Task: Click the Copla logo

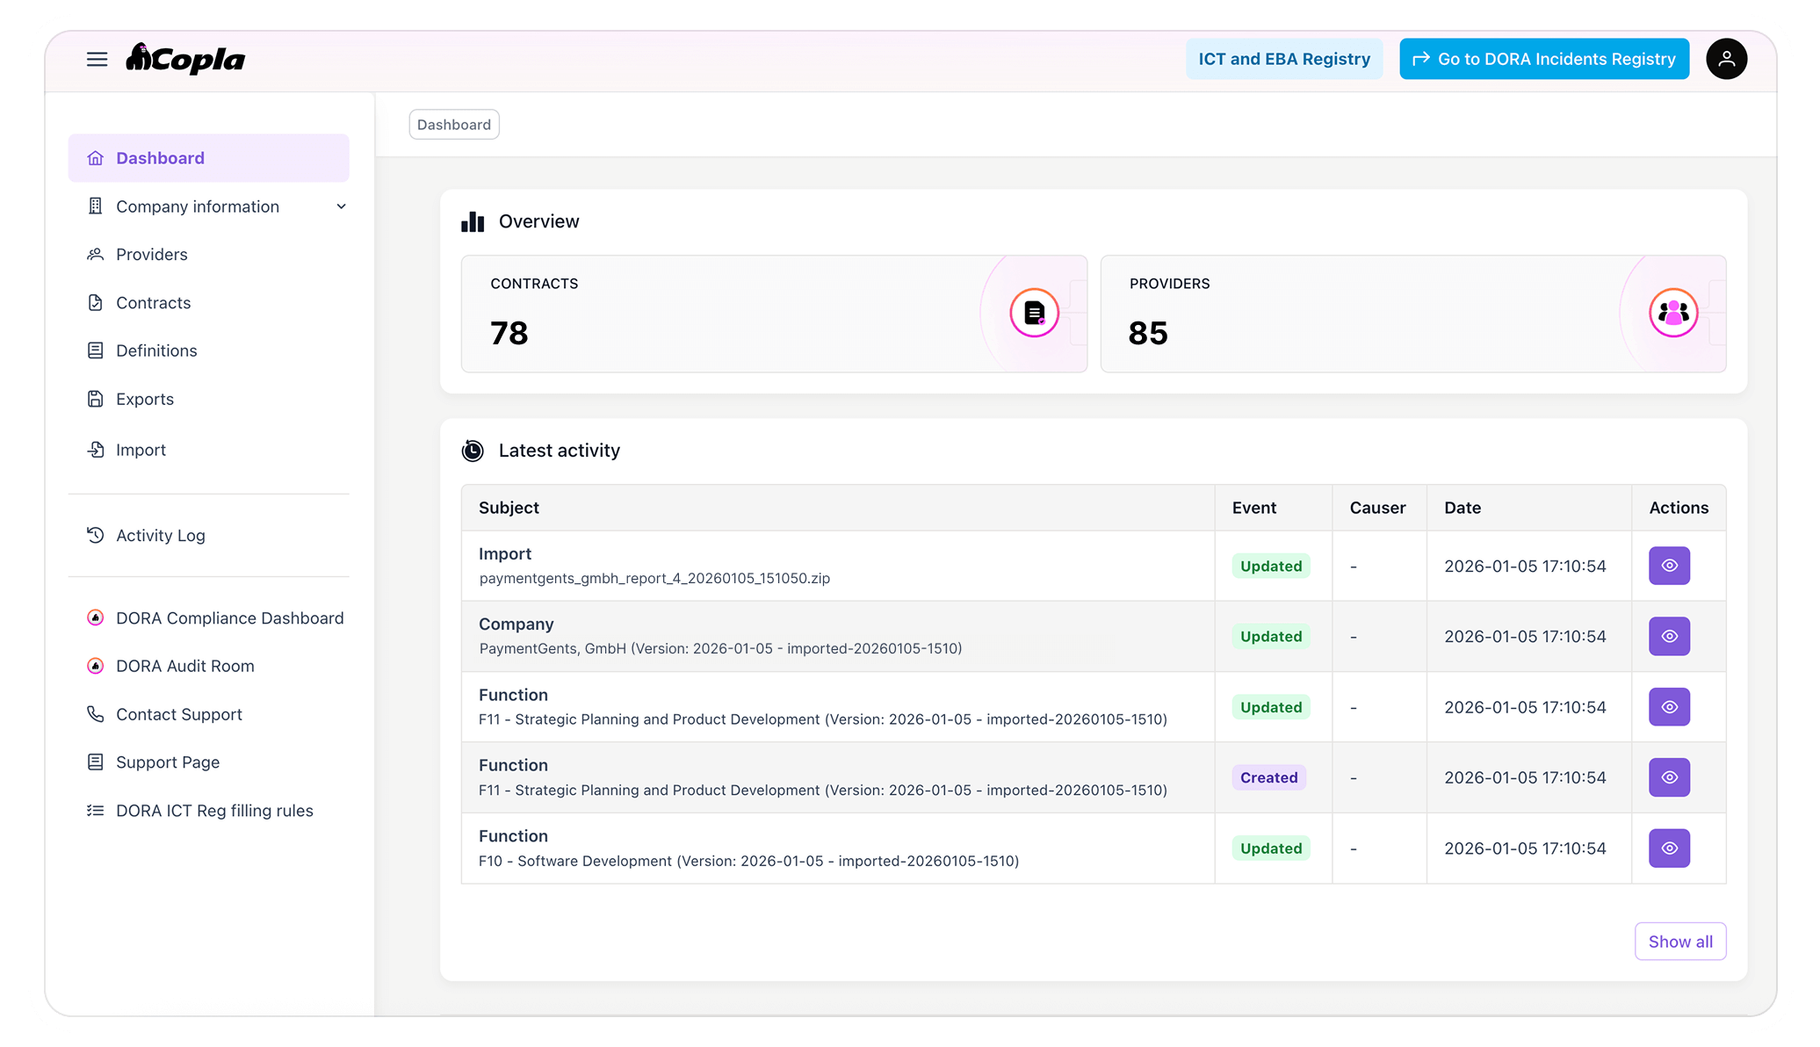Action: coord(186,59)
